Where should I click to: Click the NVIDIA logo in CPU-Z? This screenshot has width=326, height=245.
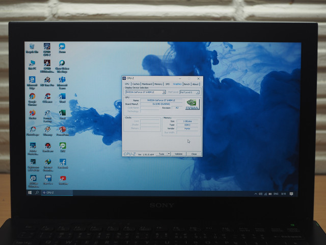[192, 104]
